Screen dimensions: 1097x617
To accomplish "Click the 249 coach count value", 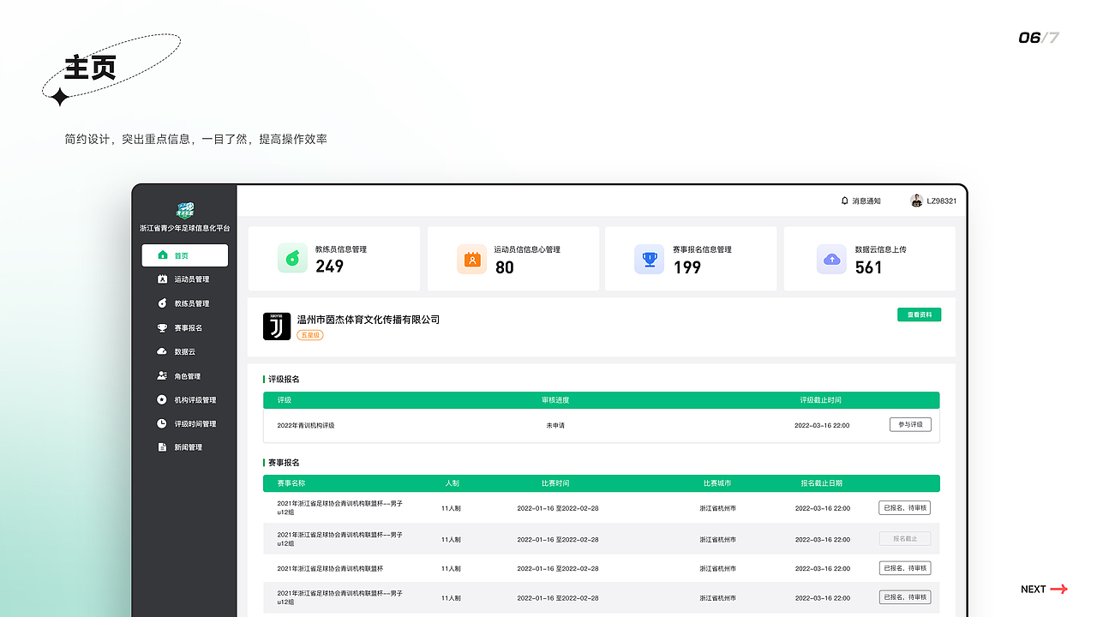I will pyautogui.click(x=329, y=267).
